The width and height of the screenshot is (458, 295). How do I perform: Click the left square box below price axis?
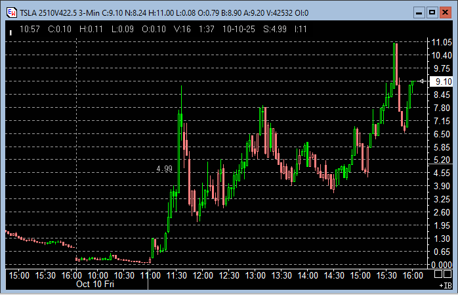pyautogui.click(x=438, y=274)
